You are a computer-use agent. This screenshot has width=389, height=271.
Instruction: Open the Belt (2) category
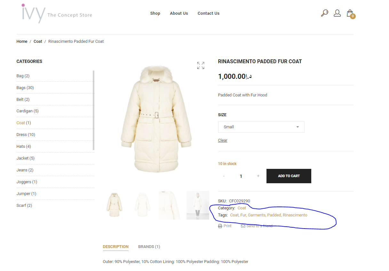pyautogui.click(x=23, y=100)
